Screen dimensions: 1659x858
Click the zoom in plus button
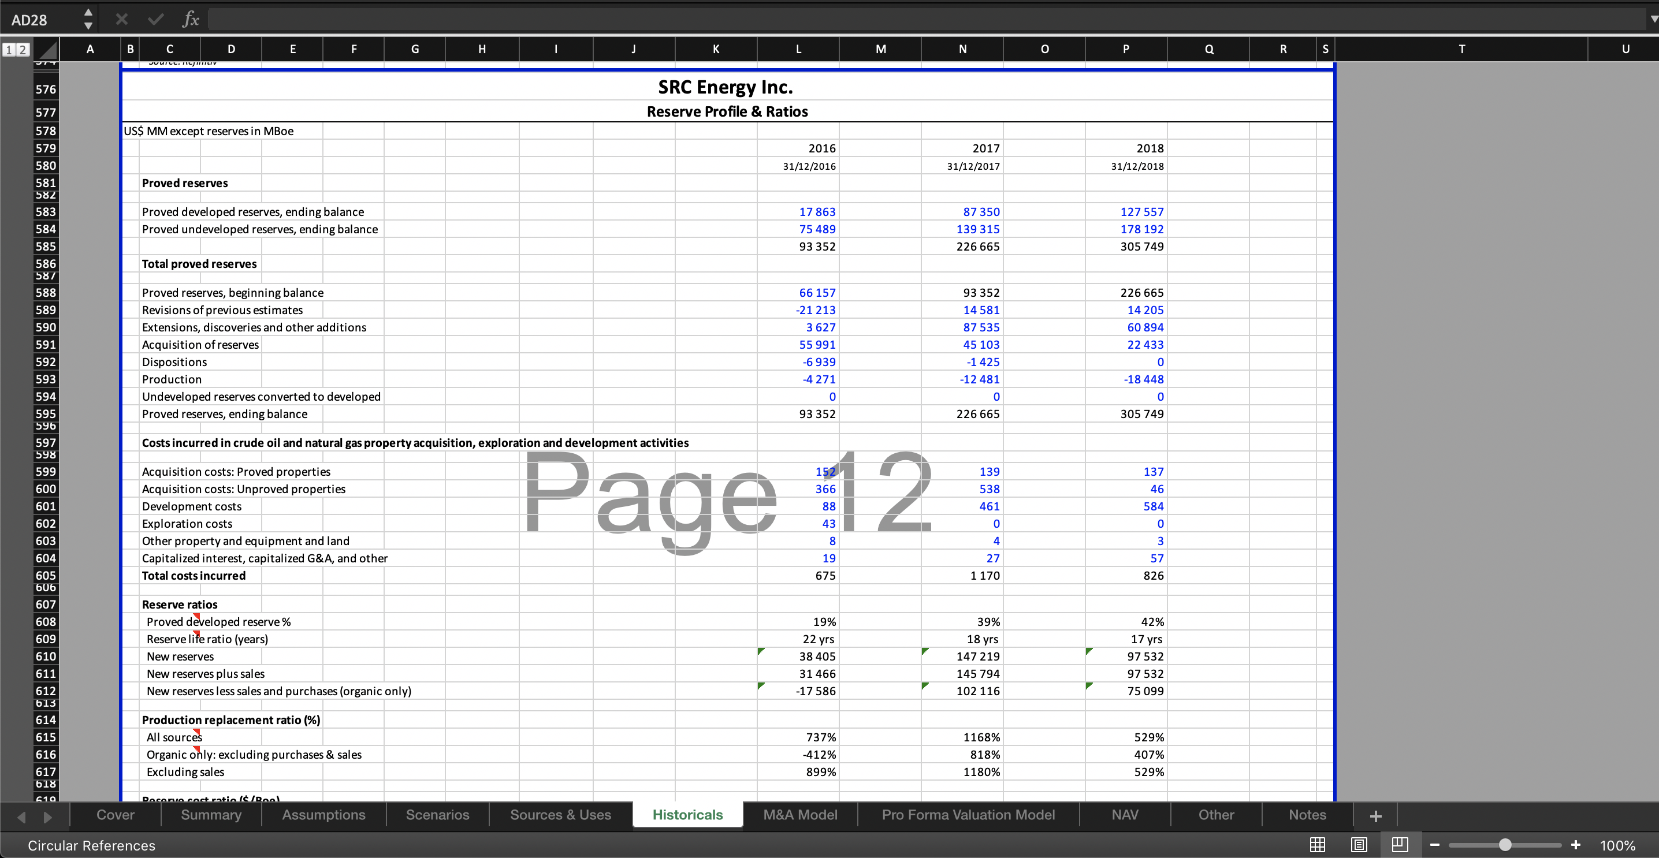click(1575, 845)
